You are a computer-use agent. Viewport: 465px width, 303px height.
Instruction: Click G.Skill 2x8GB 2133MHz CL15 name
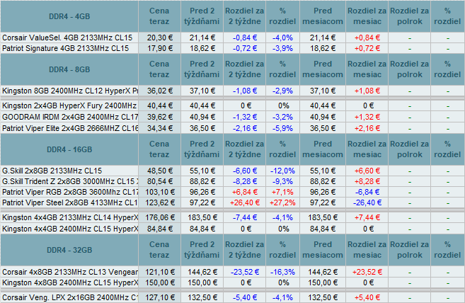(52, 171)
